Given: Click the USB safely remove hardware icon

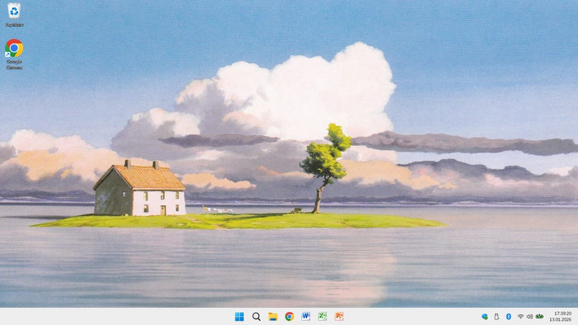Looking at the screenshot, I should coord(497,317).
